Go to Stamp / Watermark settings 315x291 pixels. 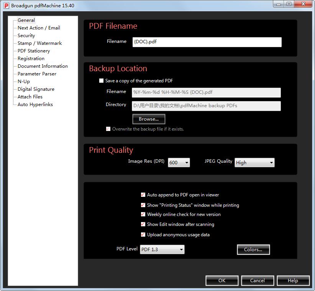tap(39, 43)
